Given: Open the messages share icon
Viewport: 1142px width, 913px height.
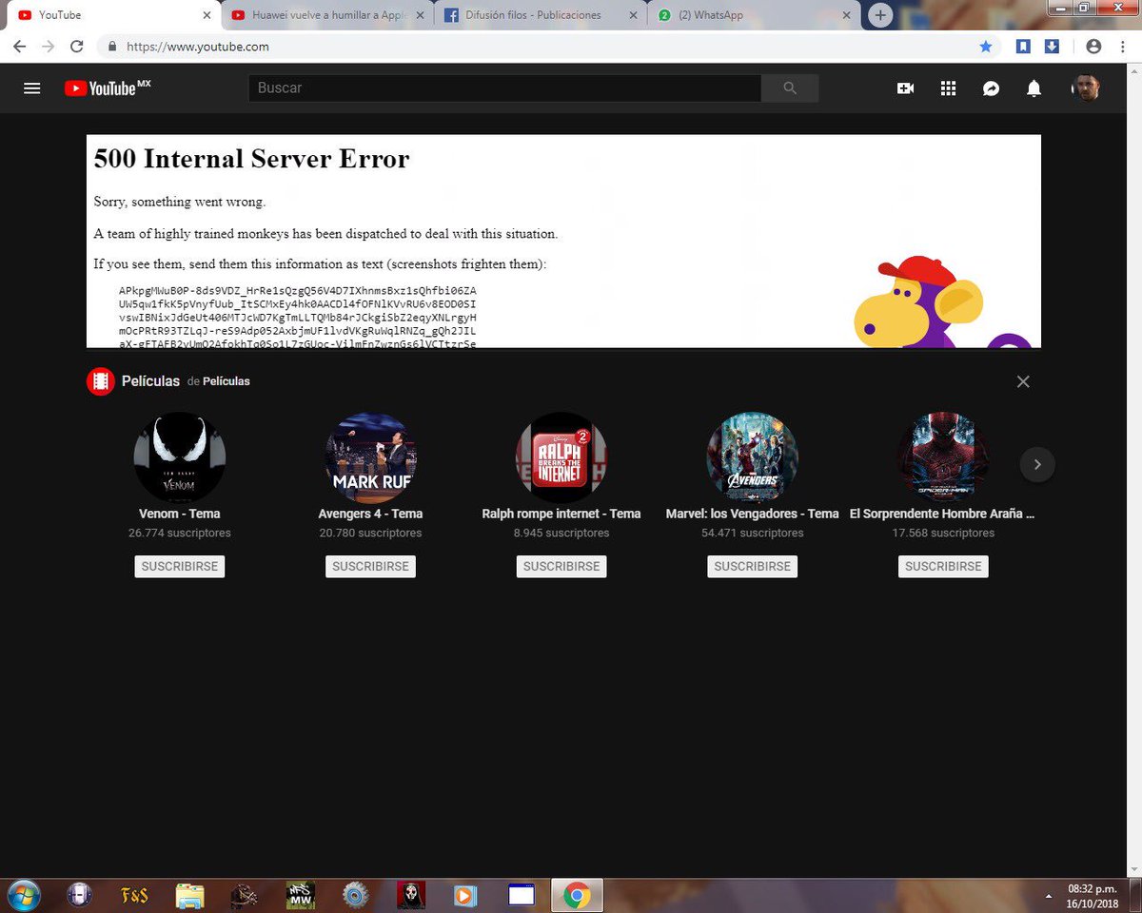Looking at the screenshot, I should pos(991,88).
